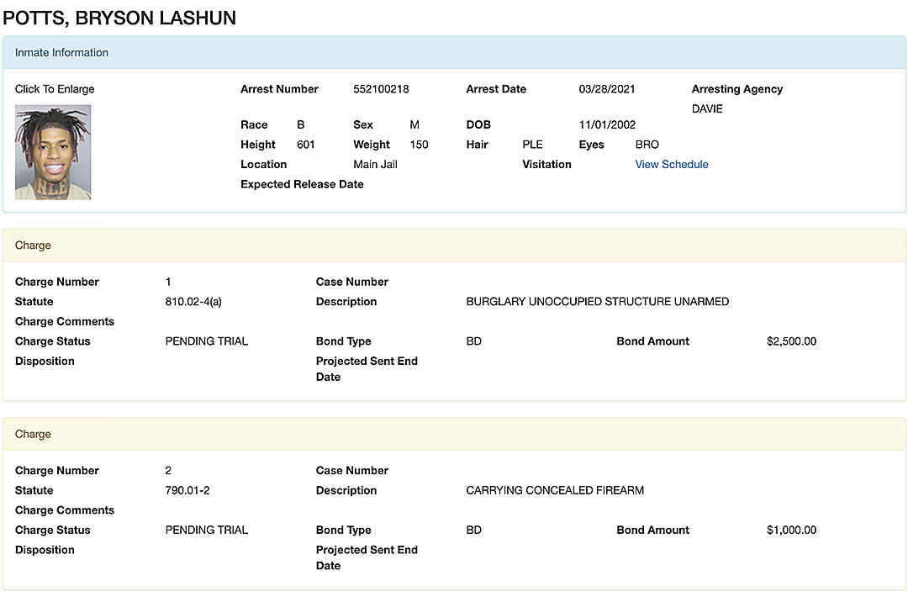Click the $1,000.00 bond amount
Viewport: 908px width, 602px height.
(791, 530)
